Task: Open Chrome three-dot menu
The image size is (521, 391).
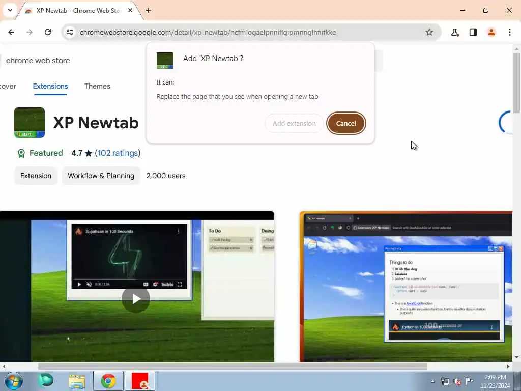Action: [510, 32]
